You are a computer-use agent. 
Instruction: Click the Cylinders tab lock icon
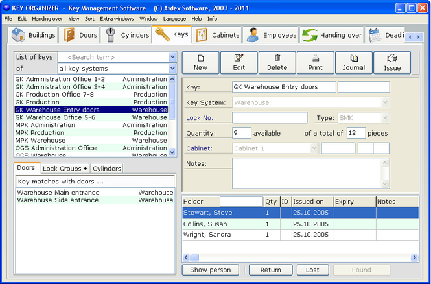coord(110,35)
